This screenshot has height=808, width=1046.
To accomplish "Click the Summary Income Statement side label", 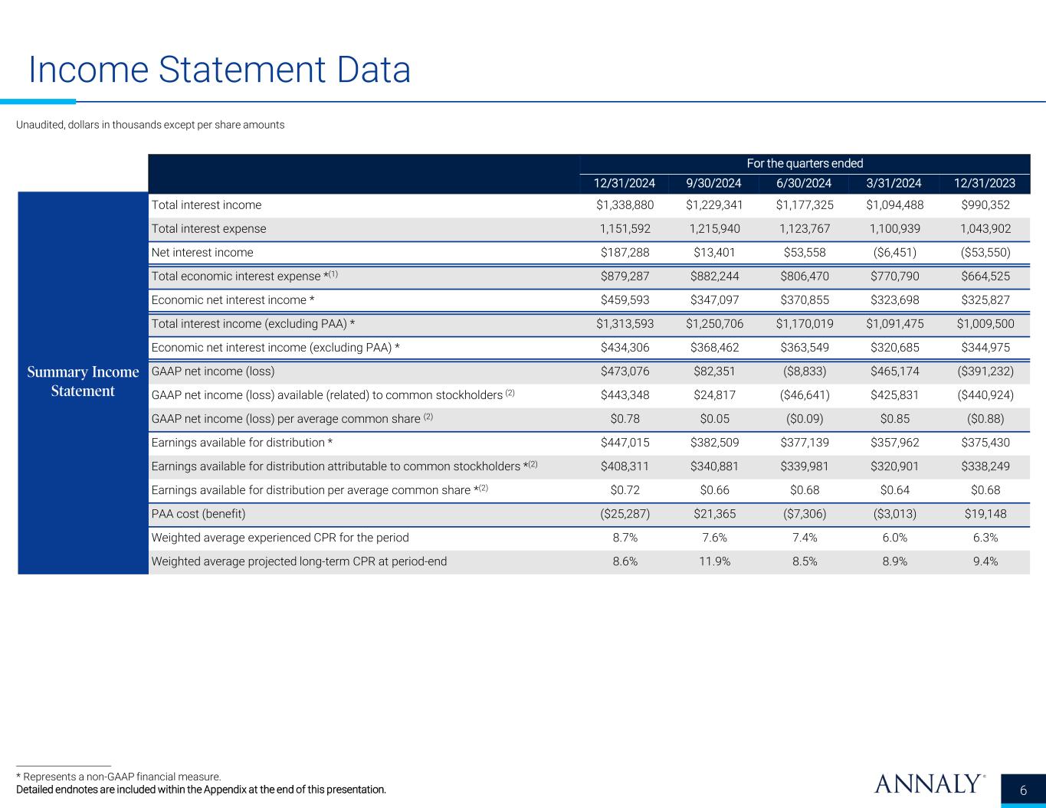I will point(83,381).
